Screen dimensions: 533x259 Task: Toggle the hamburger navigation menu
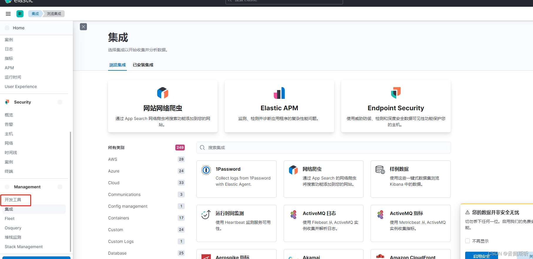tap(8, 14)
